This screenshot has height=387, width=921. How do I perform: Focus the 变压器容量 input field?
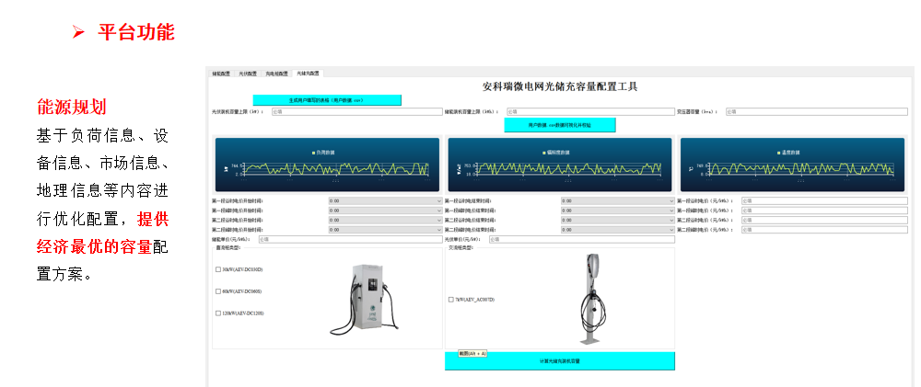click(x=815, y=111)
